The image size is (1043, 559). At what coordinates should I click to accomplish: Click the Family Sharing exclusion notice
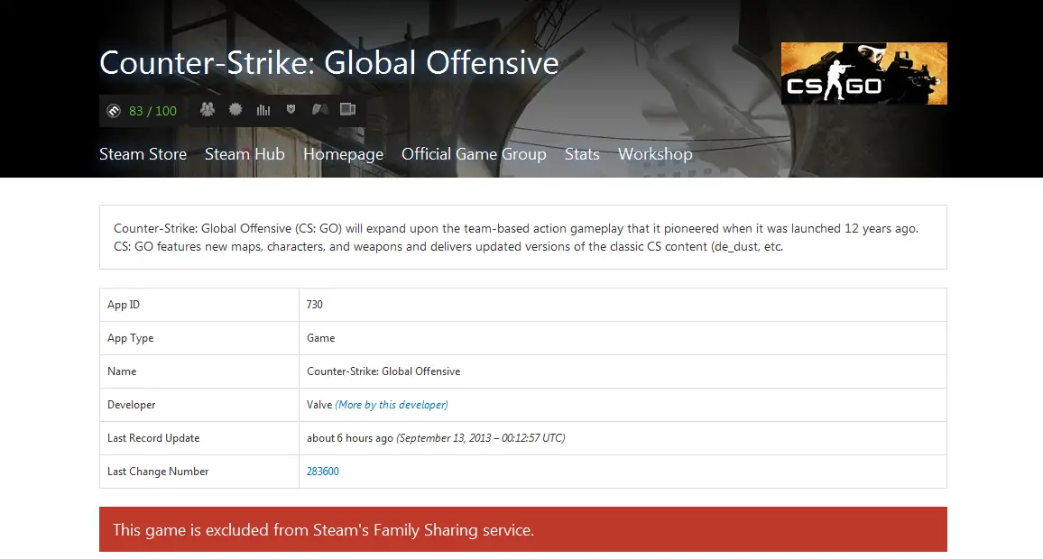click(522, 530)
